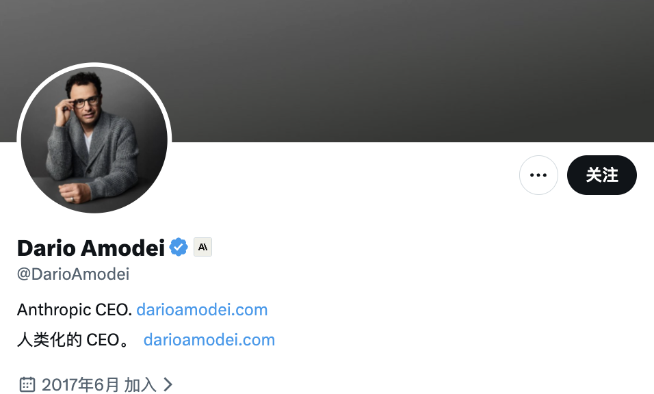
Task: Click the 2017年6月 join date text
Action: (81, 384)
